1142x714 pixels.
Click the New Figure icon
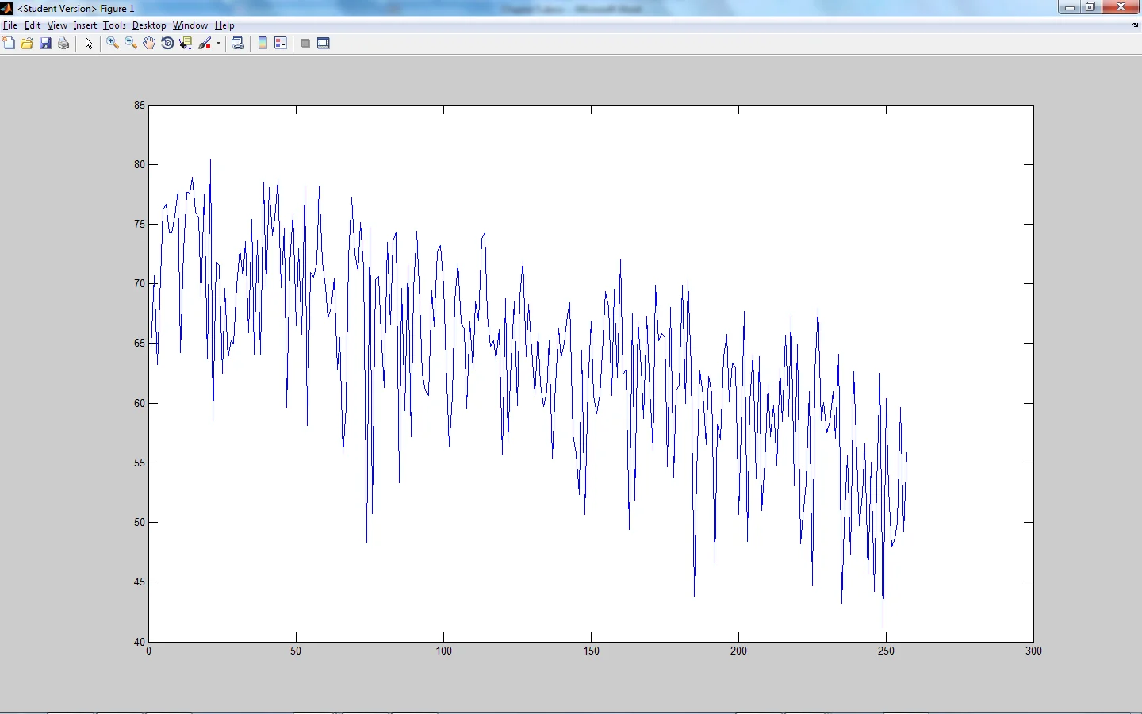[9, 44]
